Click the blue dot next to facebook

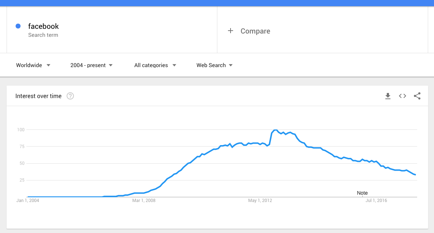point(18,26)
